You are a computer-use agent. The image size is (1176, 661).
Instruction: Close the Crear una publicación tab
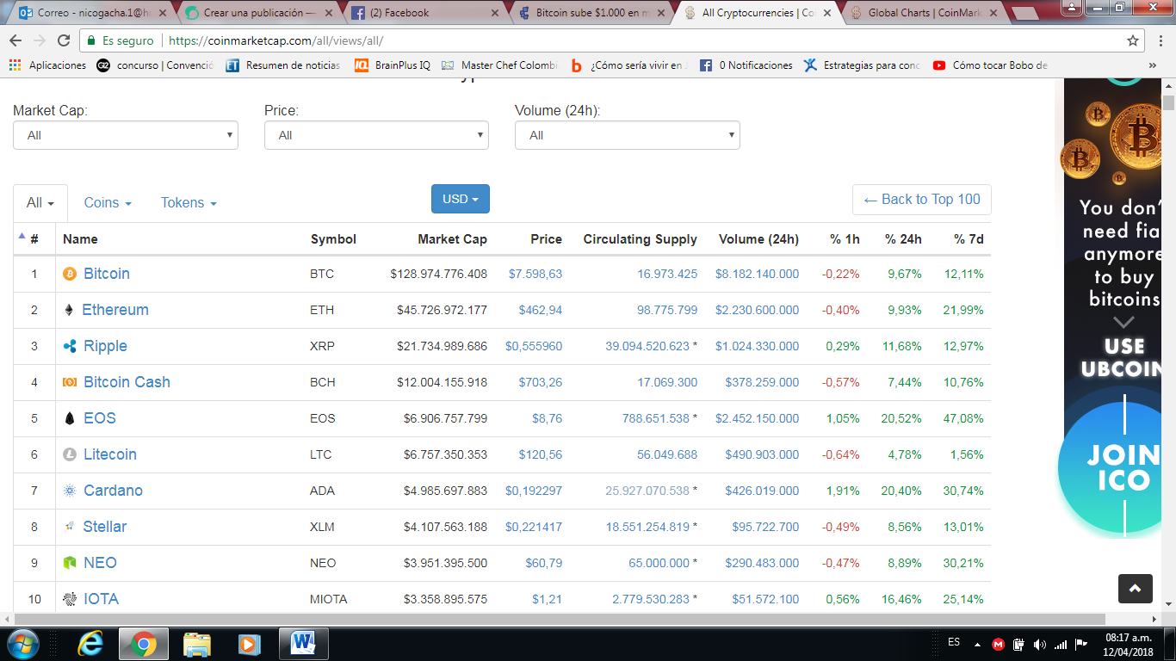click(x=330, y=13)
